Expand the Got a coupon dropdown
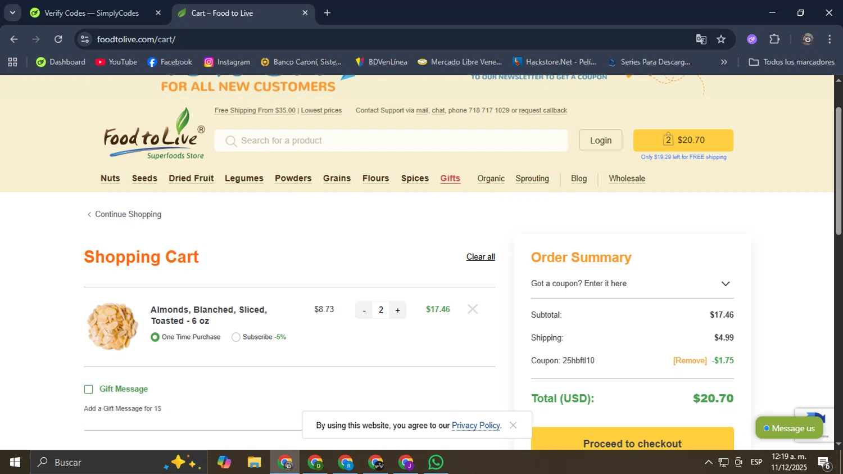Screen dimensions: 843x474 click(632, 283)
